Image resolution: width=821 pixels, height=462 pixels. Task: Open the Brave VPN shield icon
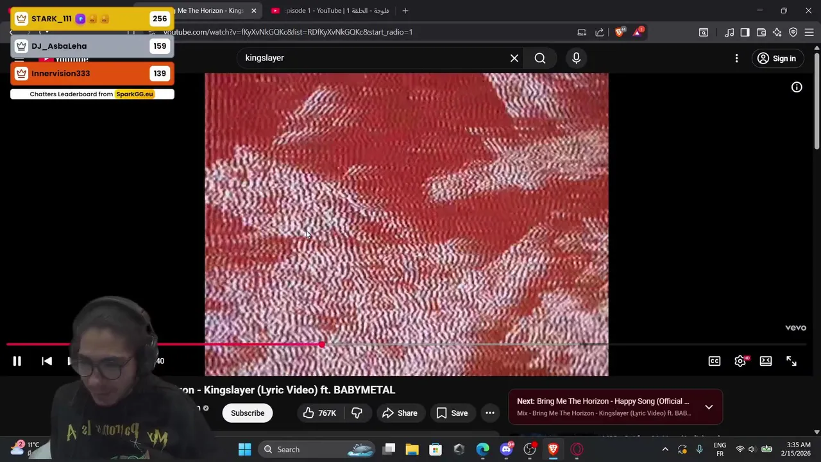tap(793, 32)
